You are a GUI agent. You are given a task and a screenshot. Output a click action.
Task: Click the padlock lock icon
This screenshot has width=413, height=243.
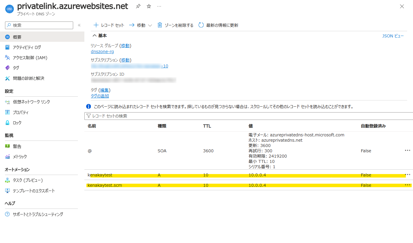(7, 123)
